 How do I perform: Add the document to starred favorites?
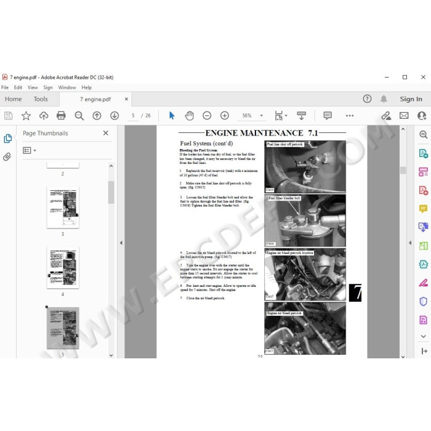coord(26,116)
